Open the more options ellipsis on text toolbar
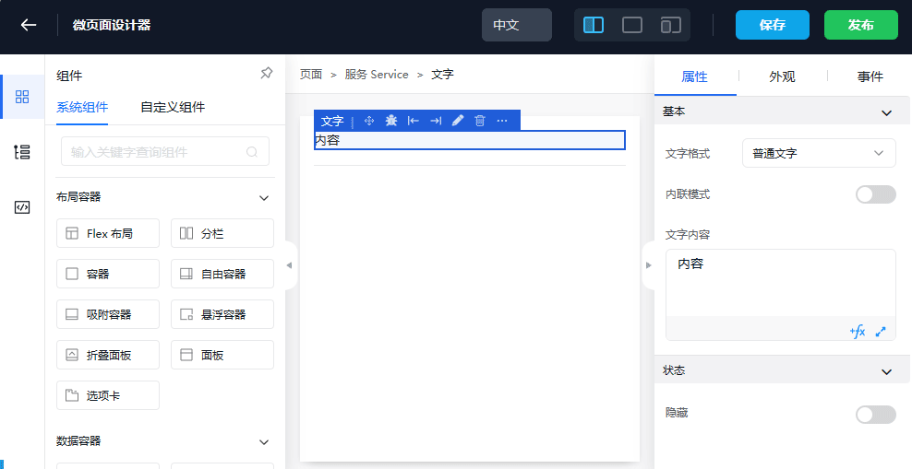Image resolution: width=912 pixels, height=469 pixels. [x=502, y=121]
